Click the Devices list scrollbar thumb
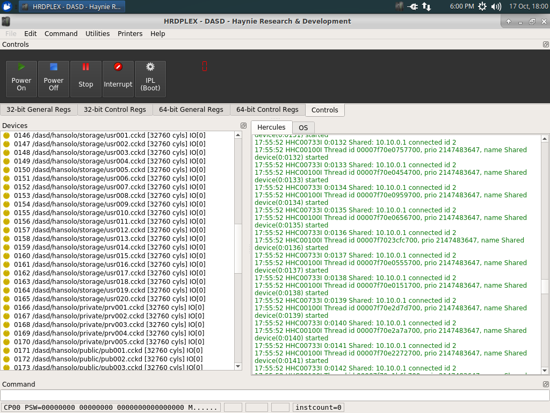This screenshot has width=550, height=413. click(x=238, y=249)
